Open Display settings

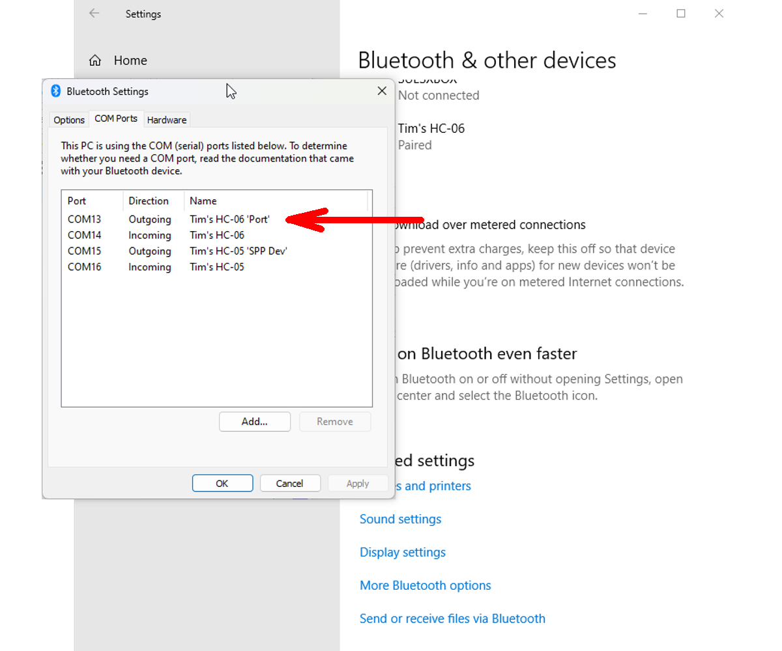pyautogui.click(x=402, y=552)
